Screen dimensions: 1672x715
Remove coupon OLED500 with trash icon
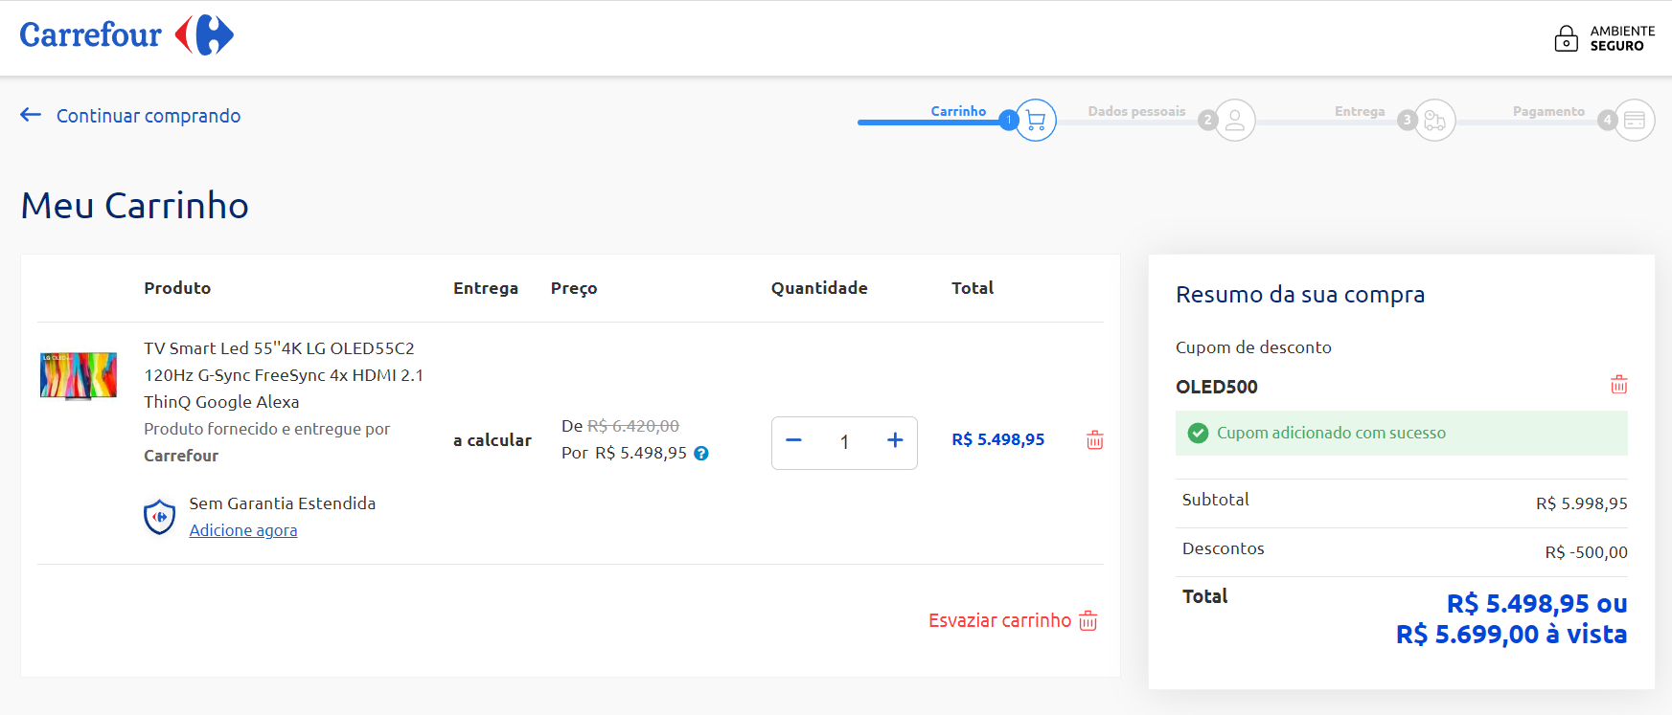(1619, 385)
